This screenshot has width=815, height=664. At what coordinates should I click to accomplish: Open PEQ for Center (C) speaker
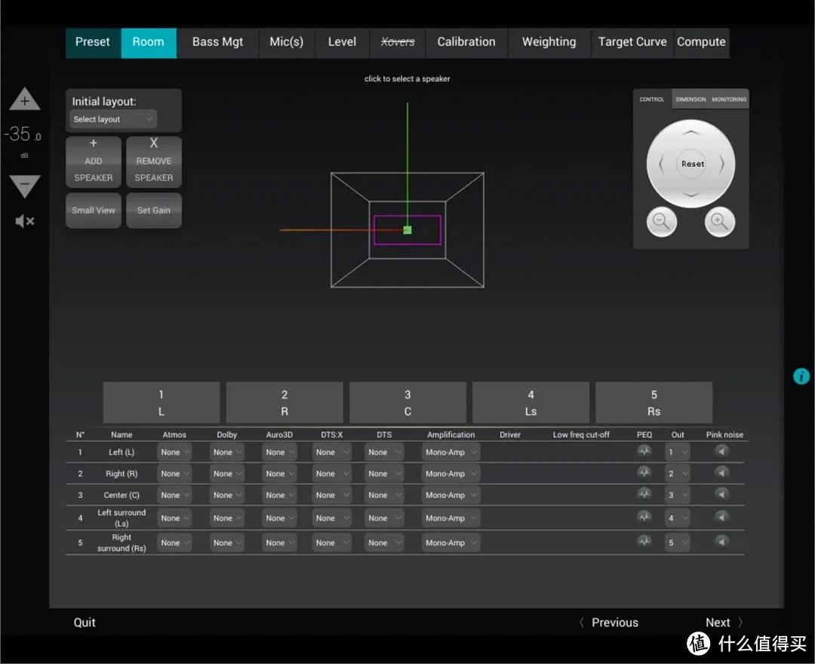644,493
